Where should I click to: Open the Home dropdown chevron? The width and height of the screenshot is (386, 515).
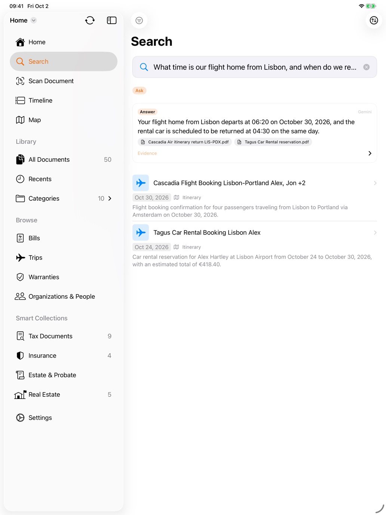point(34,20)
